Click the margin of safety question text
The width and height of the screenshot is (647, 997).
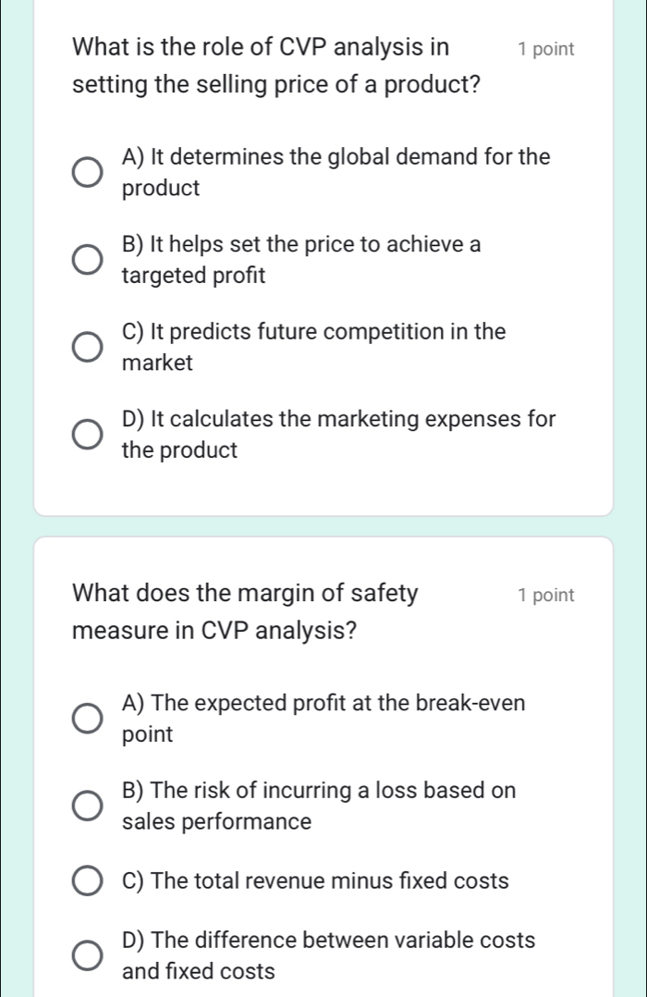[x=245, y=611]
